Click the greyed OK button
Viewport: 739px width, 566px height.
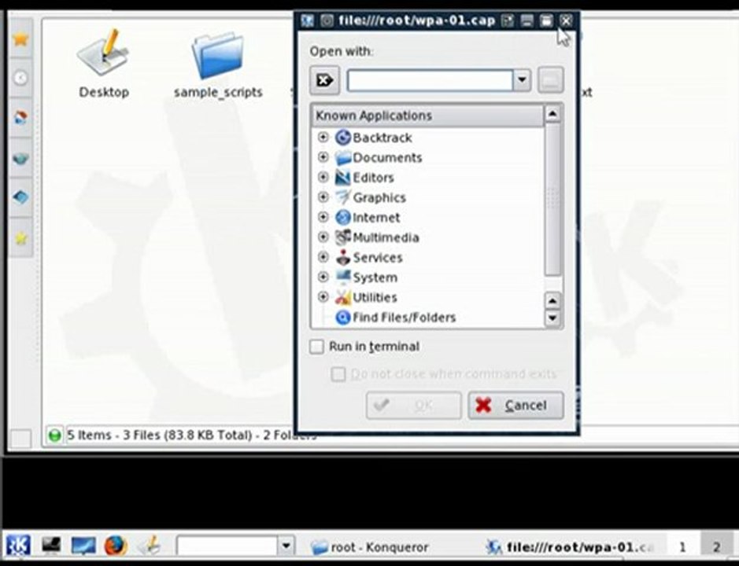click(413, 406)
